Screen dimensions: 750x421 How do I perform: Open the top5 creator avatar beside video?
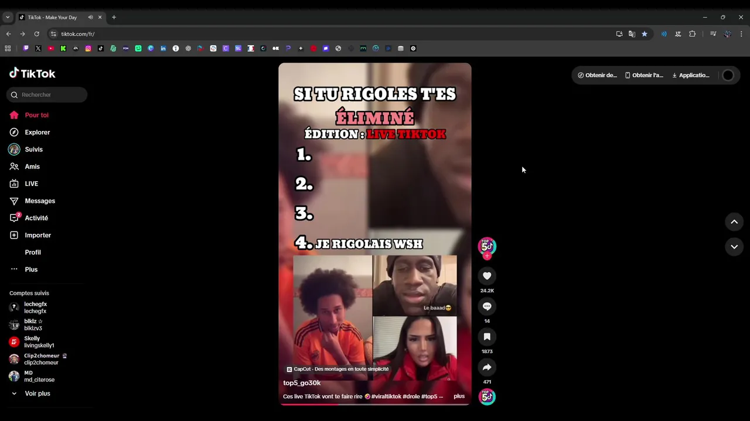(487, 246)
